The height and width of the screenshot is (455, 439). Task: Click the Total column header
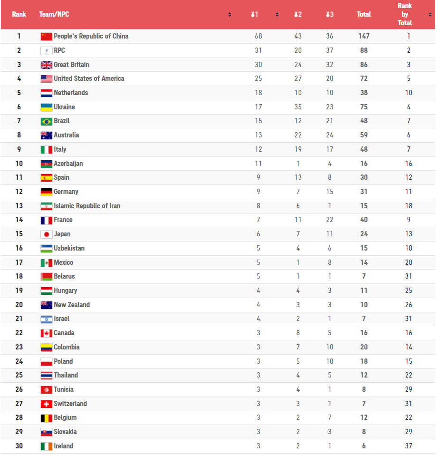click(x=364, y=14)
